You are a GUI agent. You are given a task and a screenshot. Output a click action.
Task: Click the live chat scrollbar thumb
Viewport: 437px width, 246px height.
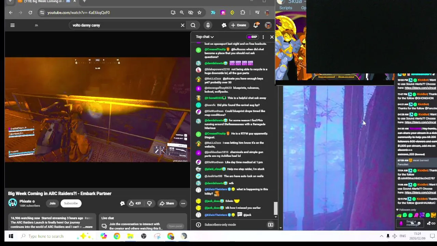tap(276, 208)
